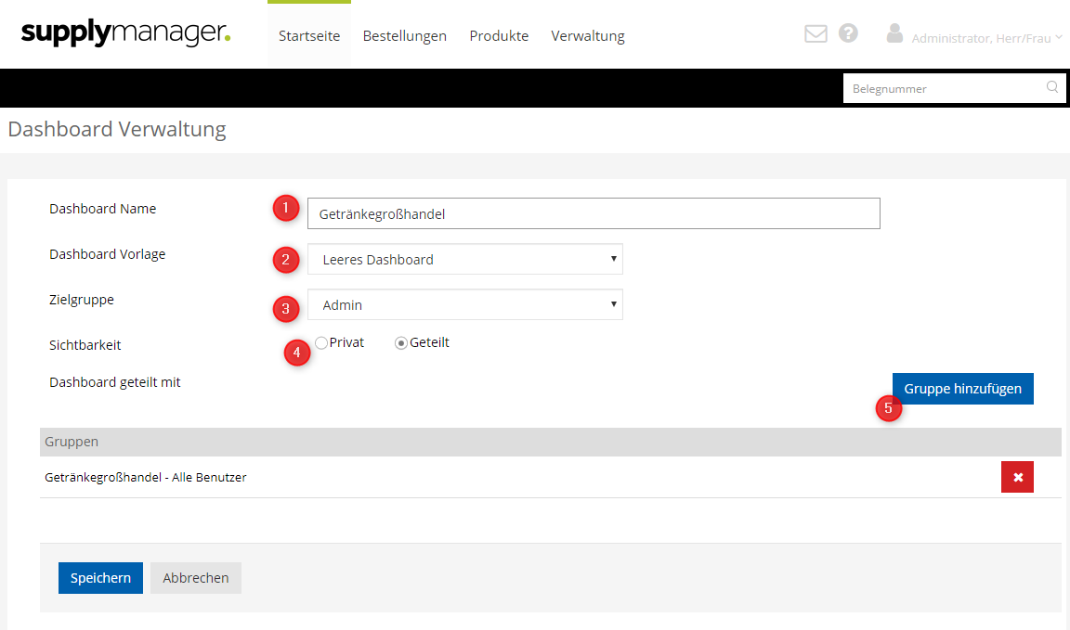Remove group with red X icon
The height and width of the screenshot is (630, 1070).
pos(1017,477)
